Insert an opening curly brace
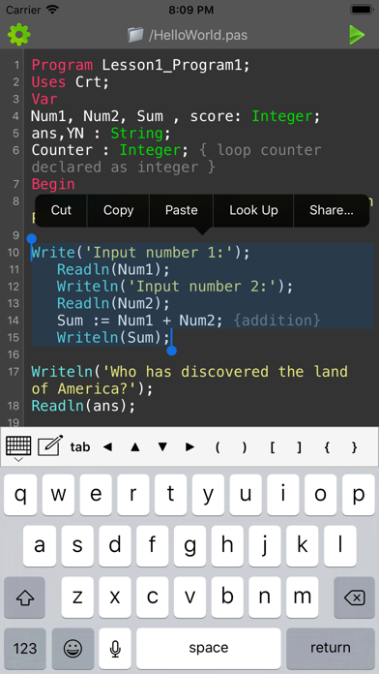The image size is (379, 674). 327,447
